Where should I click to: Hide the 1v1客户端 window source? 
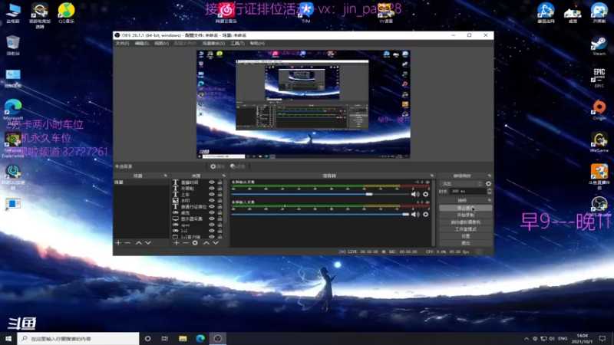point(212,237)
